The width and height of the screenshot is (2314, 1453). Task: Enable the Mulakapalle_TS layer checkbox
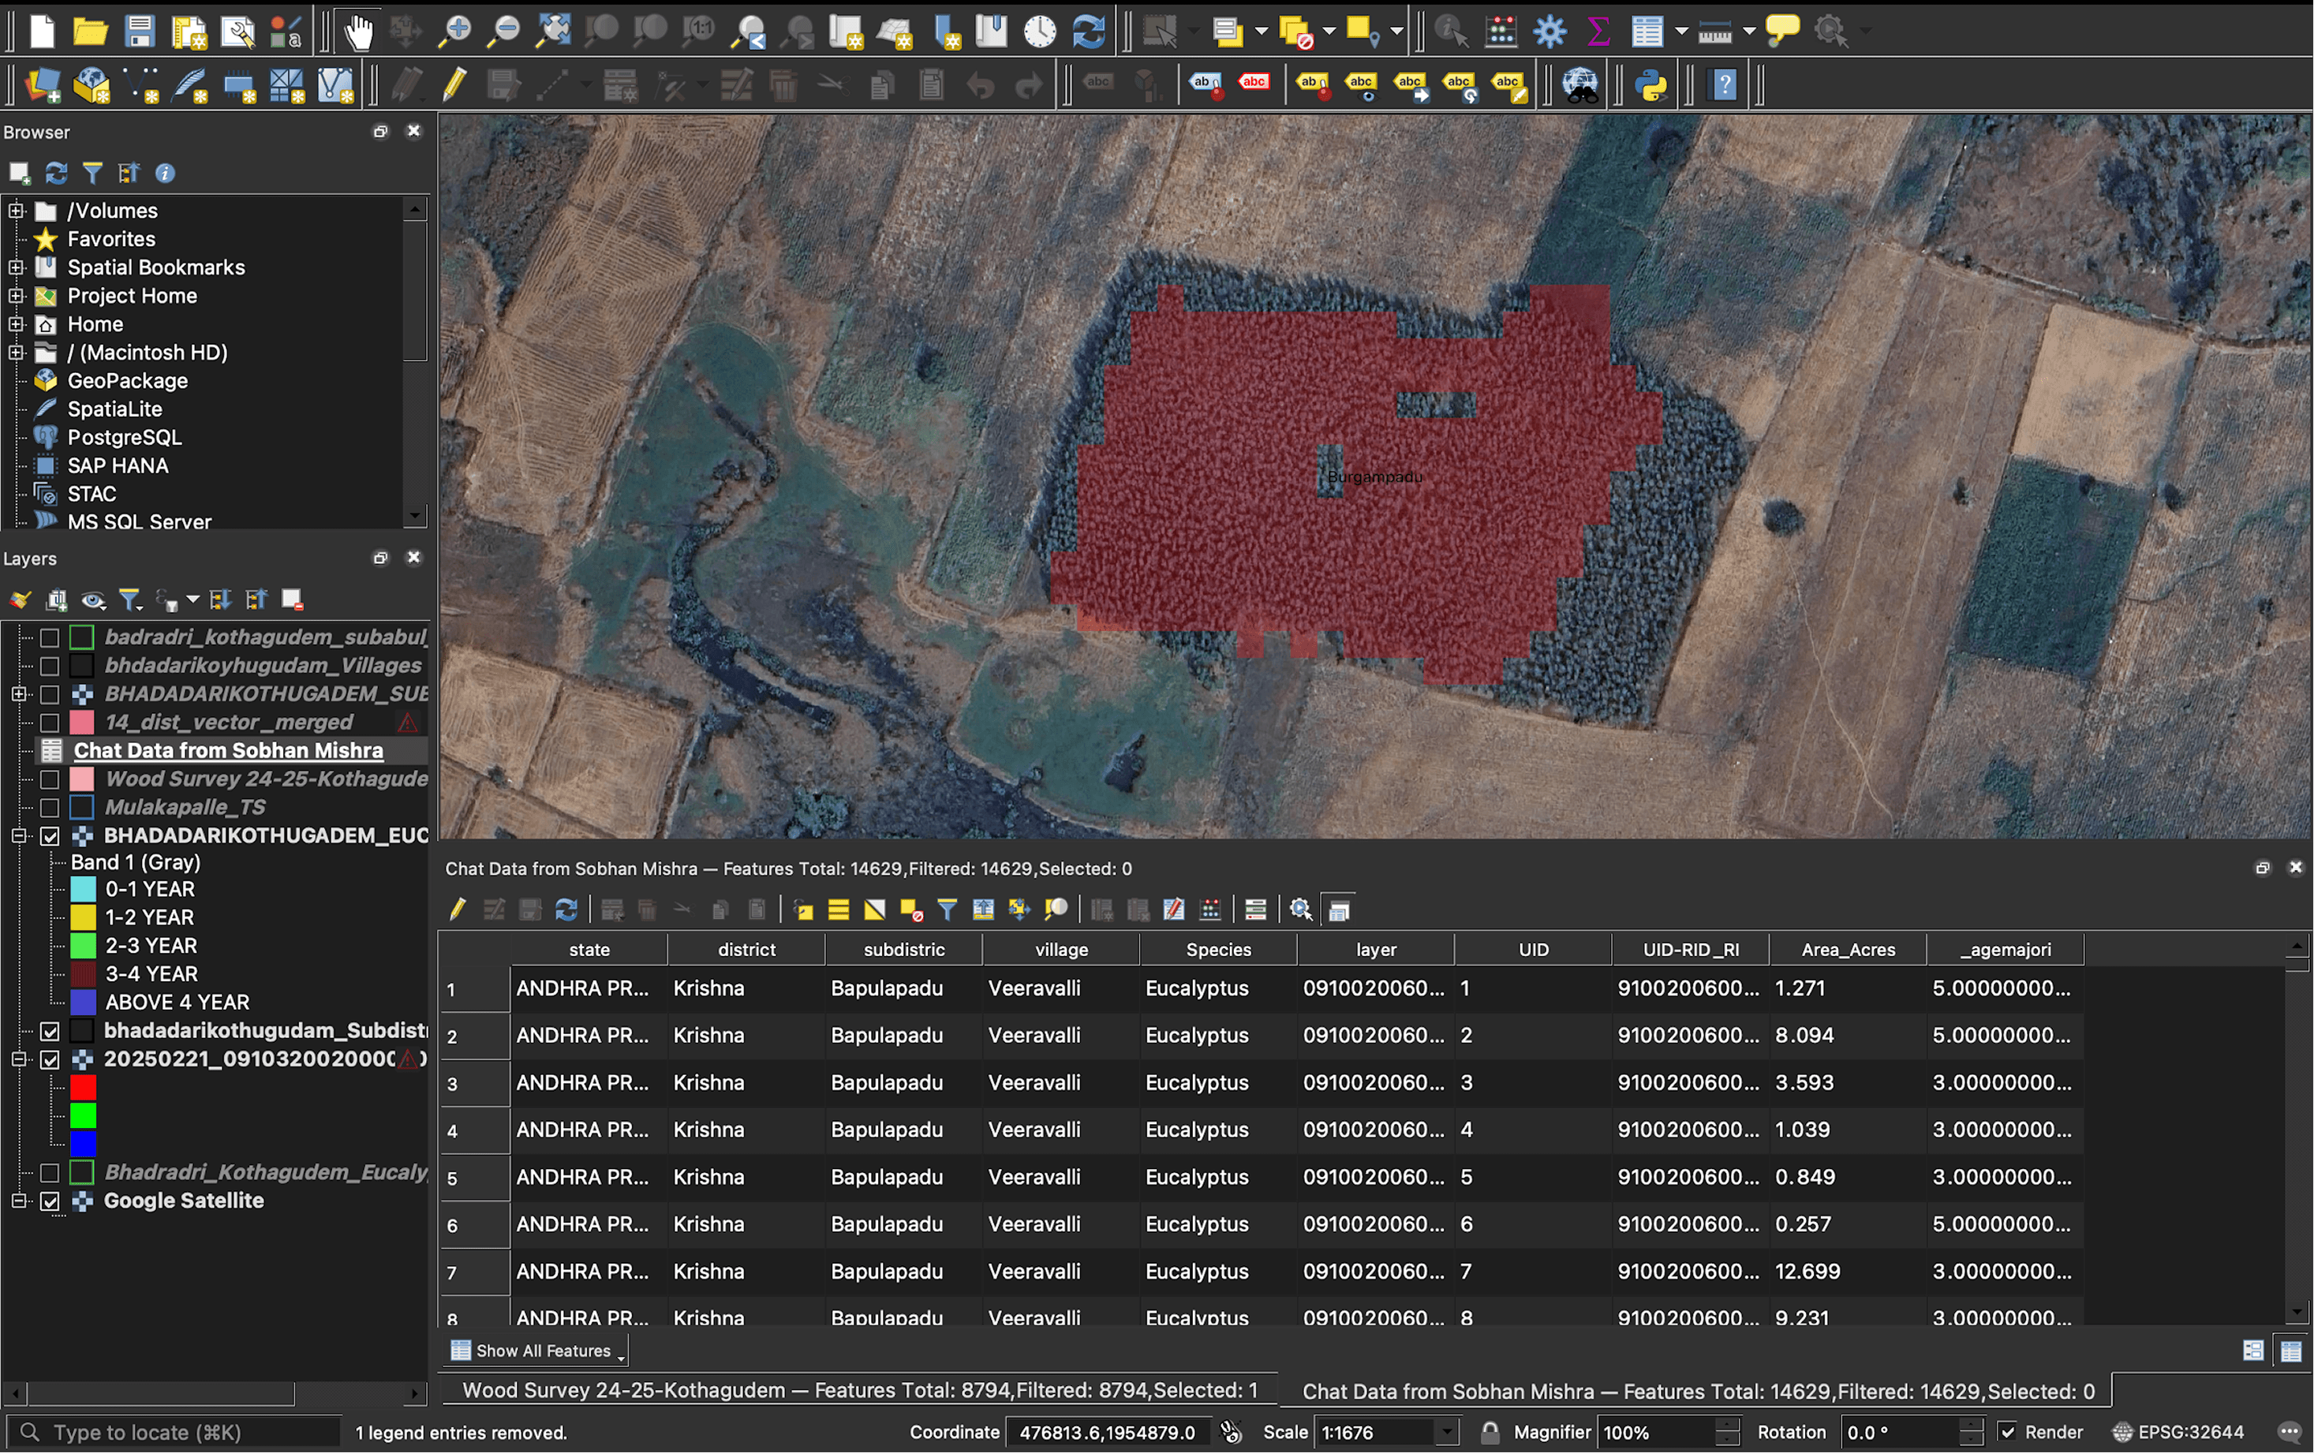point(50,807)
